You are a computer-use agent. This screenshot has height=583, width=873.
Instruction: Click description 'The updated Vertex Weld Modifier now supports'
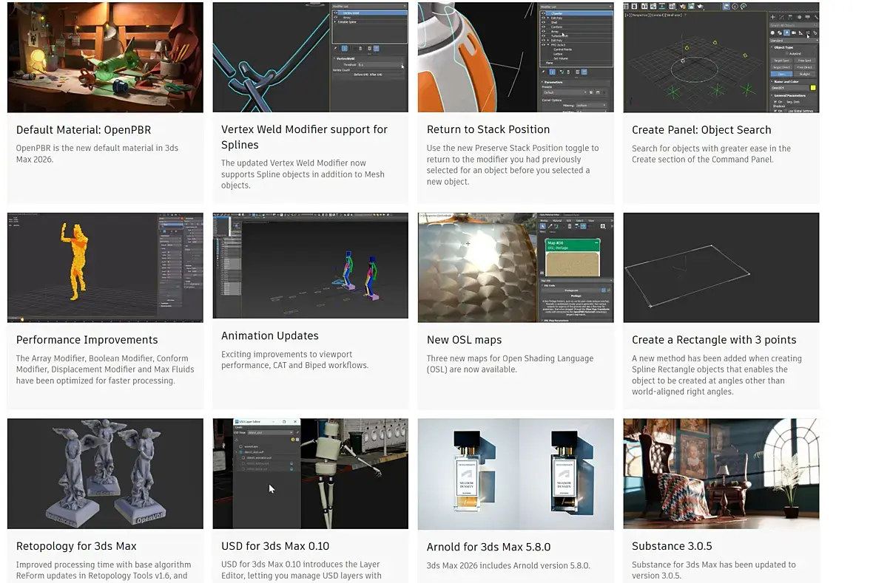pos(294,163)
